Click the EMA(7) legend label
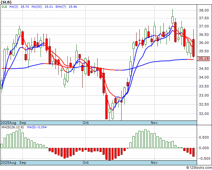Viewport: 212px width, 170px height. (61, 7)
